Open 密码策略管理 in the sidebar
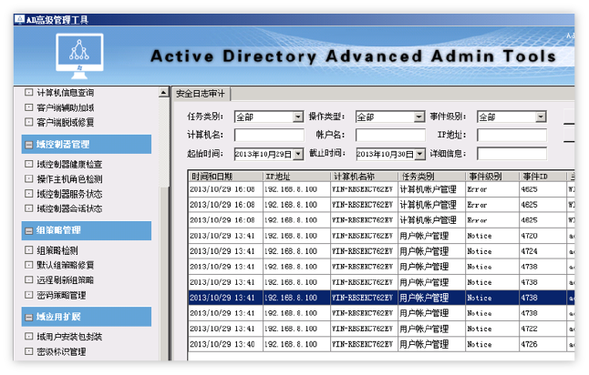The height and width of the screenshot is (375, 589). click(61, 295)
